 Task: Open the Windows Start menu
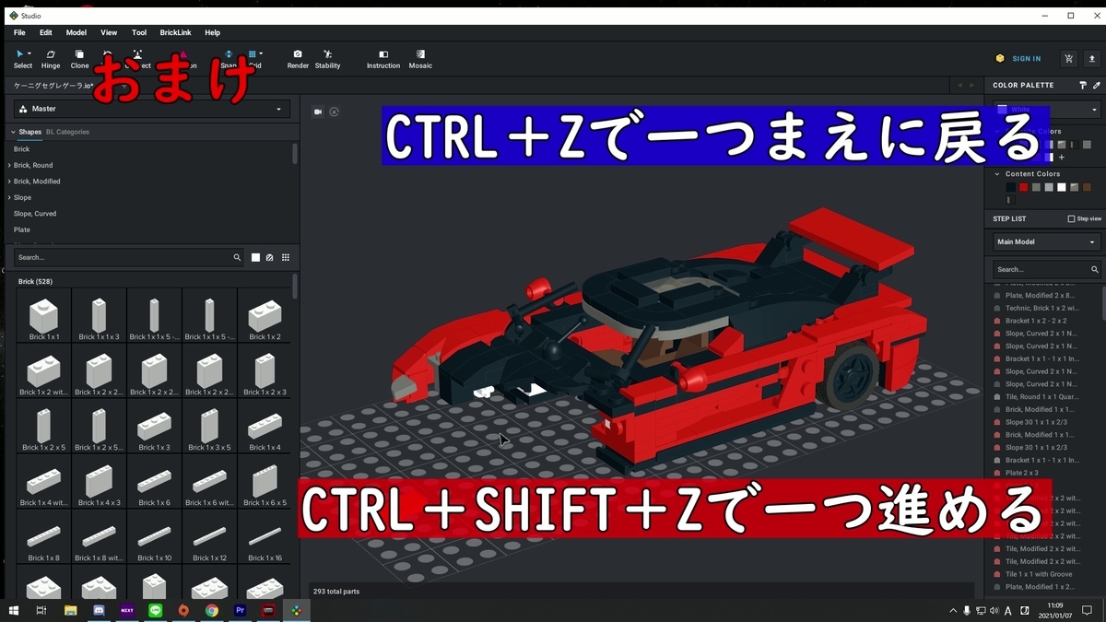coord(14,610)
